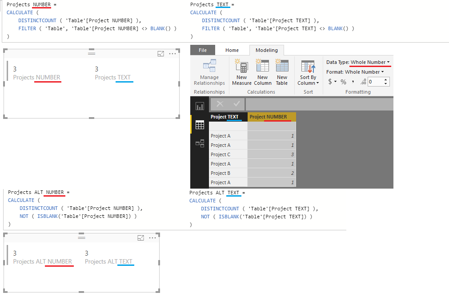Screen dimensions: 449x296
Task: Click the Project C cell
Action: point(228,154)
